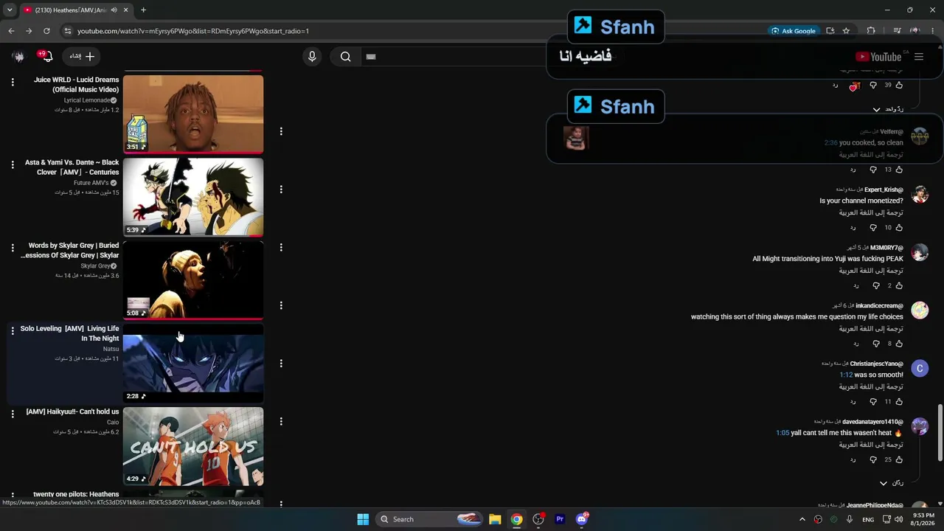Jump to timestamp 1:05 in davedanatayero1410's comment

point(782,433)
